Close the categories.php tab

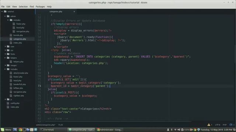point(74,11)
